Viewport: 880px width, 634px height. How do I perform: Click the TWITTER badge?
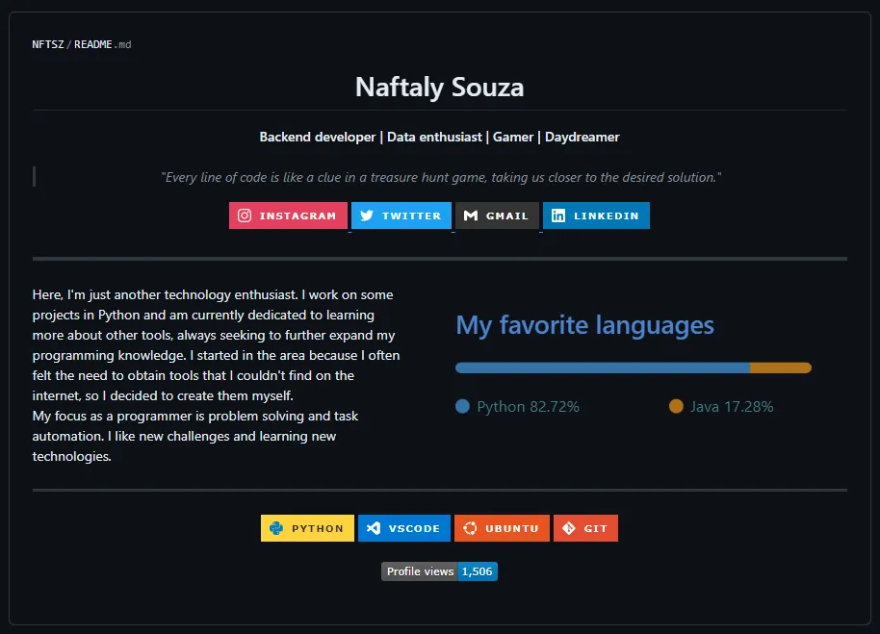(x=401, y=215)
